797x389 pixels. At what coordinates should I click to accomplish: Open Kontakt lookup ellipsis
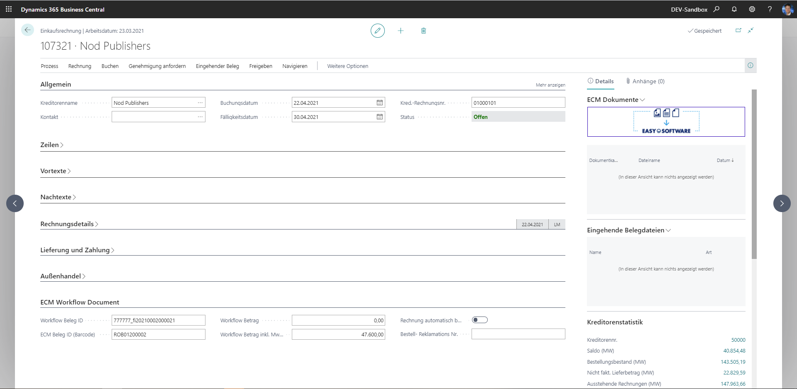pos(200,117)
